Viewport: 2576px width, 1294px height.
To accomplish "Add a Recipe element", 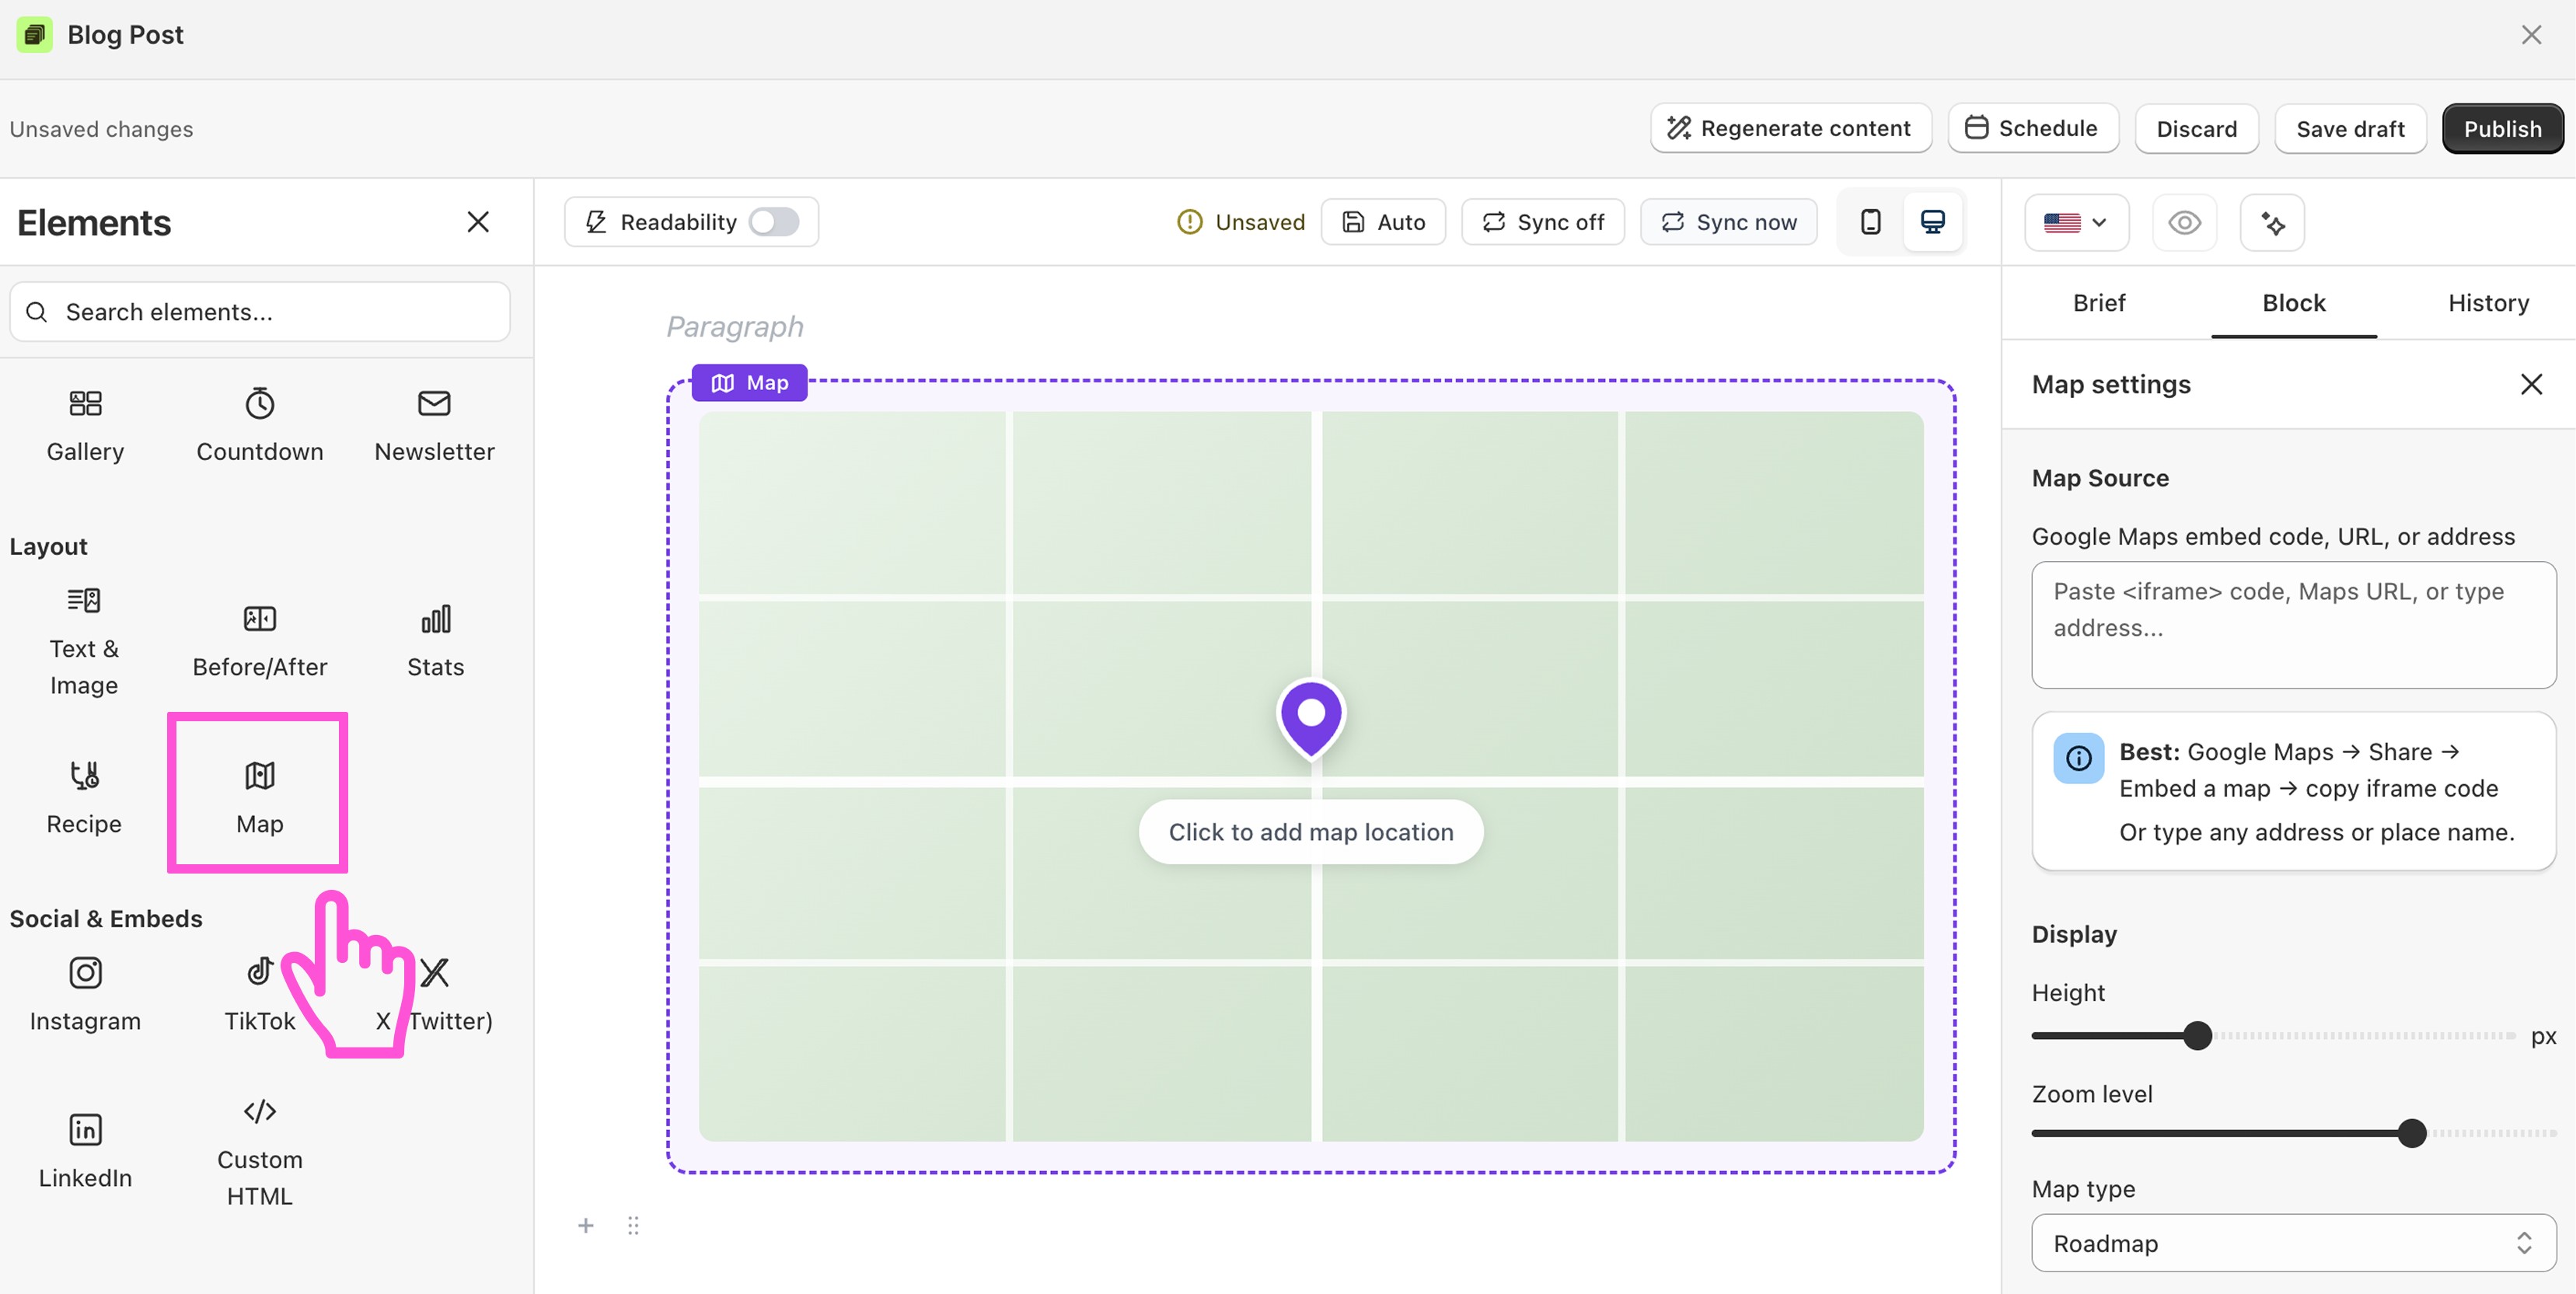I will 84,797.
